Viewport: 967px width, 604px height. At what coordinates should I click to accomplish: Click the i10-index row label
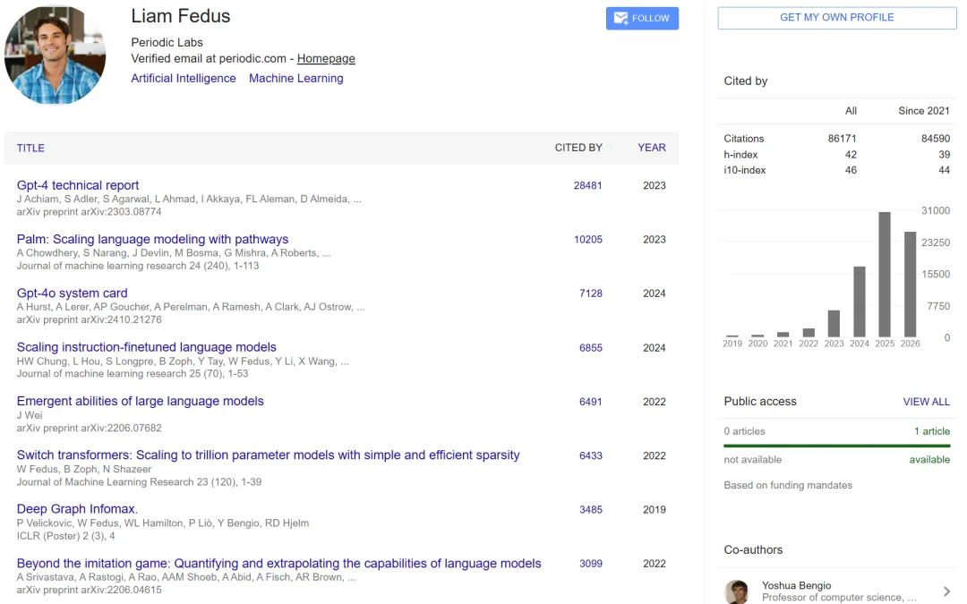pos(745,170)
